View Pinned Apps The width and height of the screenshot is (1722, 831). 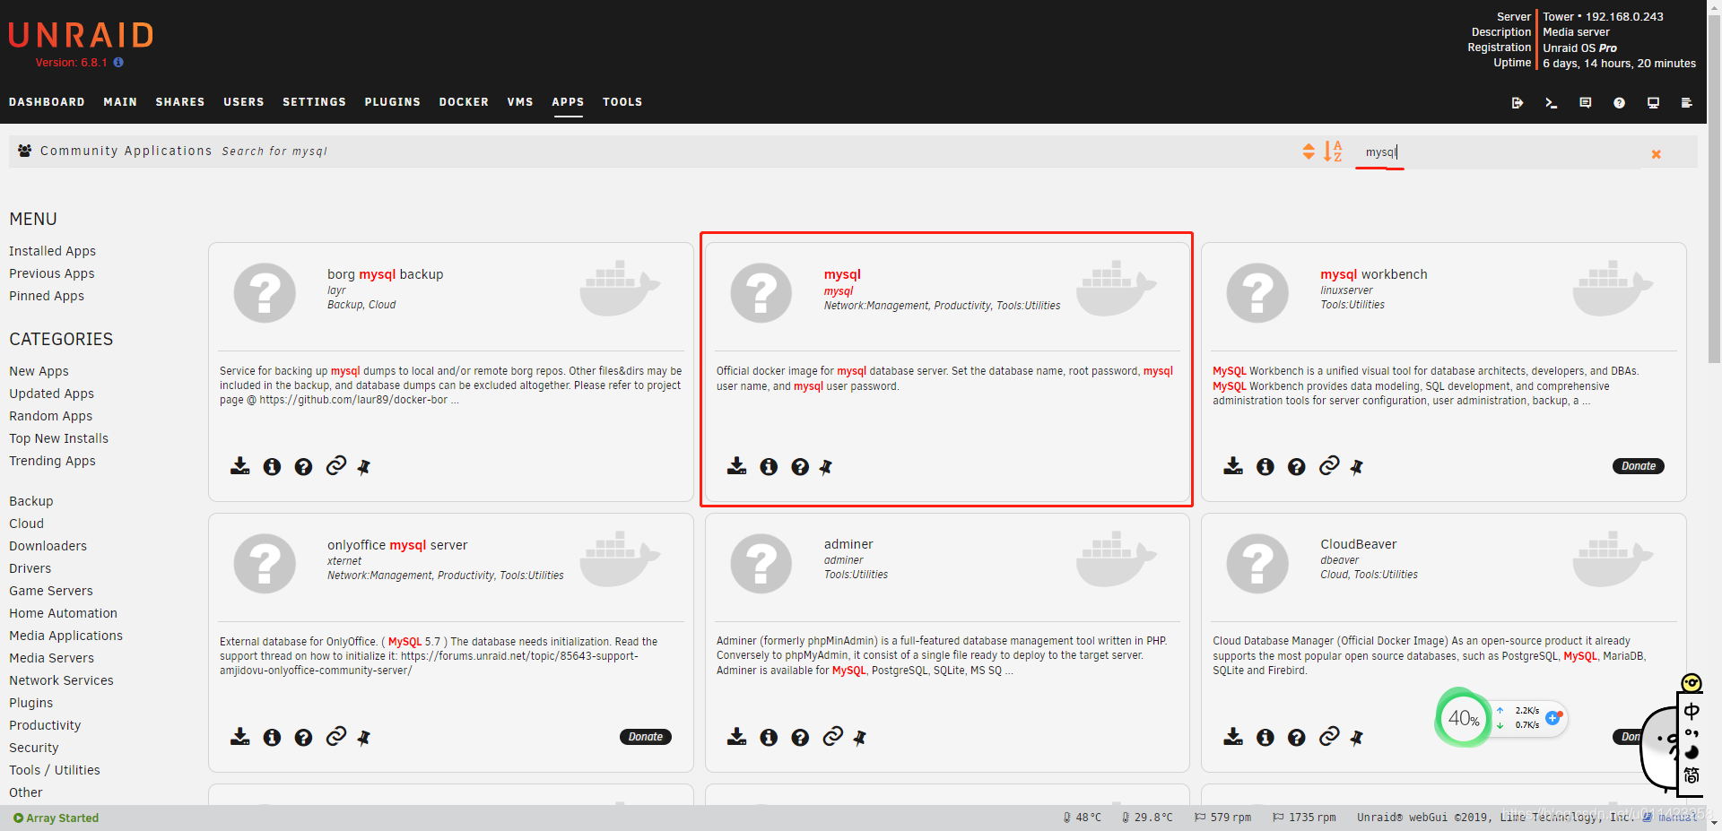[x=47, y=296]
